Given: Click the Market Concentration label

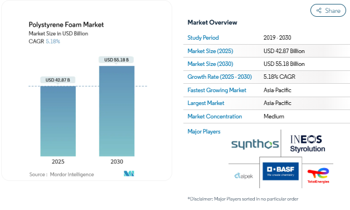Looking at the screenshot, I should point(215,116).
